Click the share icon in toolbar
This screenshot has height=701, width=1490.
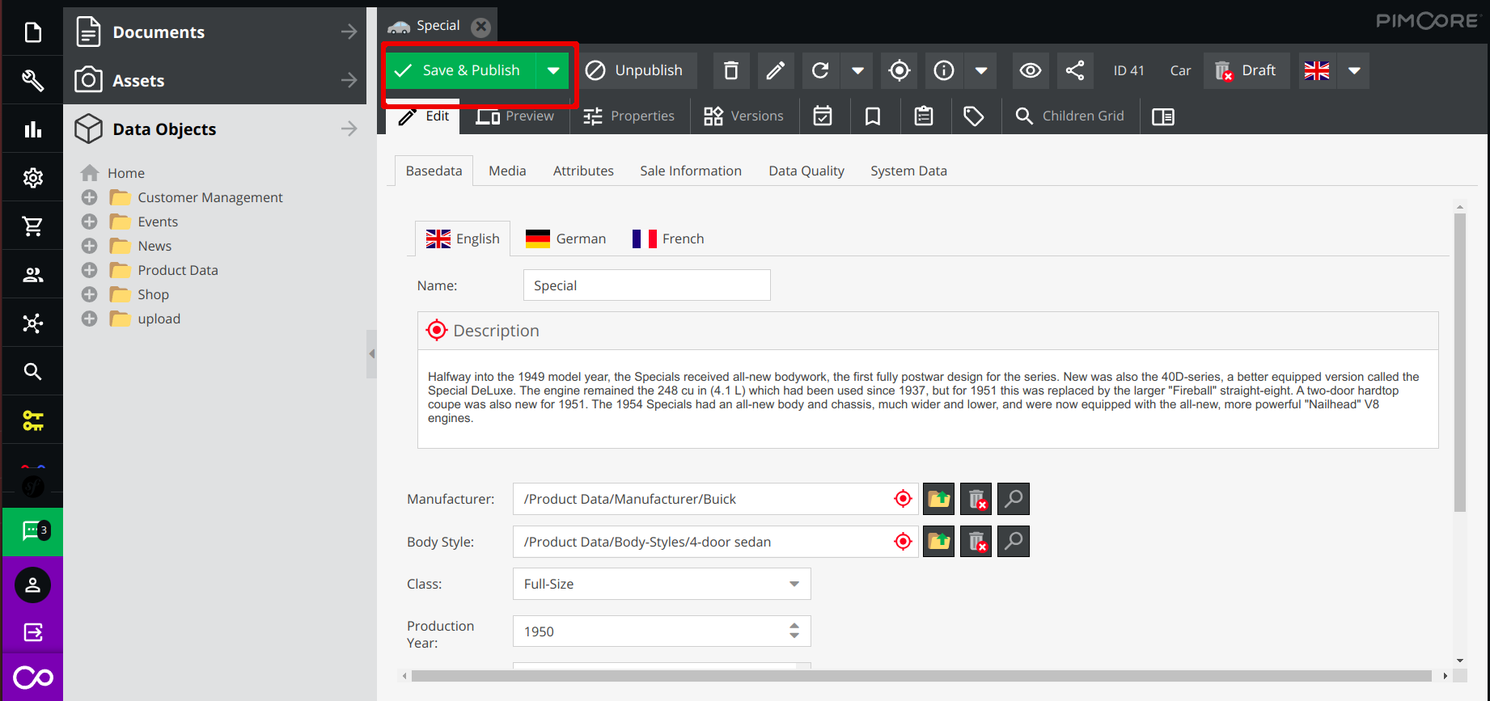pos(1075,71)
